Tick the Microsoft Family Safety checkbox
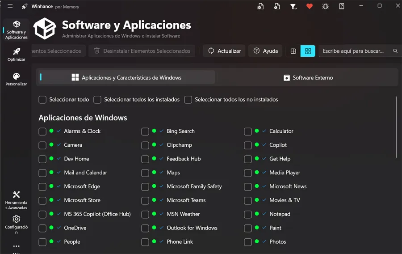The image size is (402, 254). [145, 187]
